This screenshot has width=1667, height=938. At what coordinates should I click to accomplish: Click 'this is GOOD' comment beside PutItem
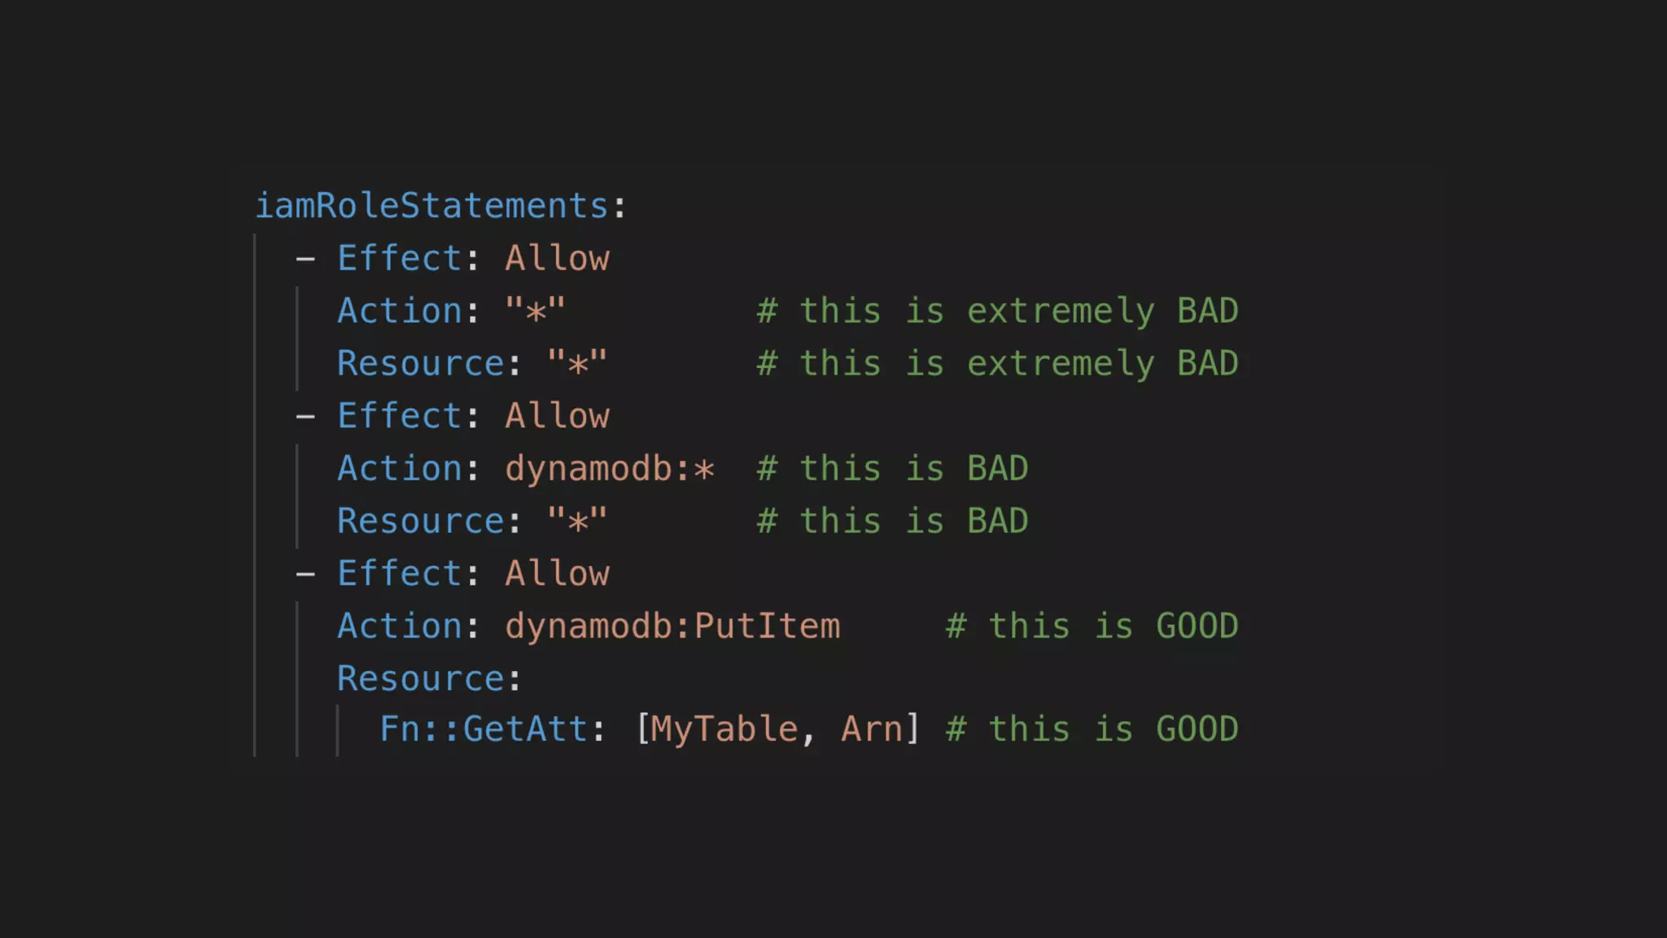pyautogui.click(x=1092, y=626)
